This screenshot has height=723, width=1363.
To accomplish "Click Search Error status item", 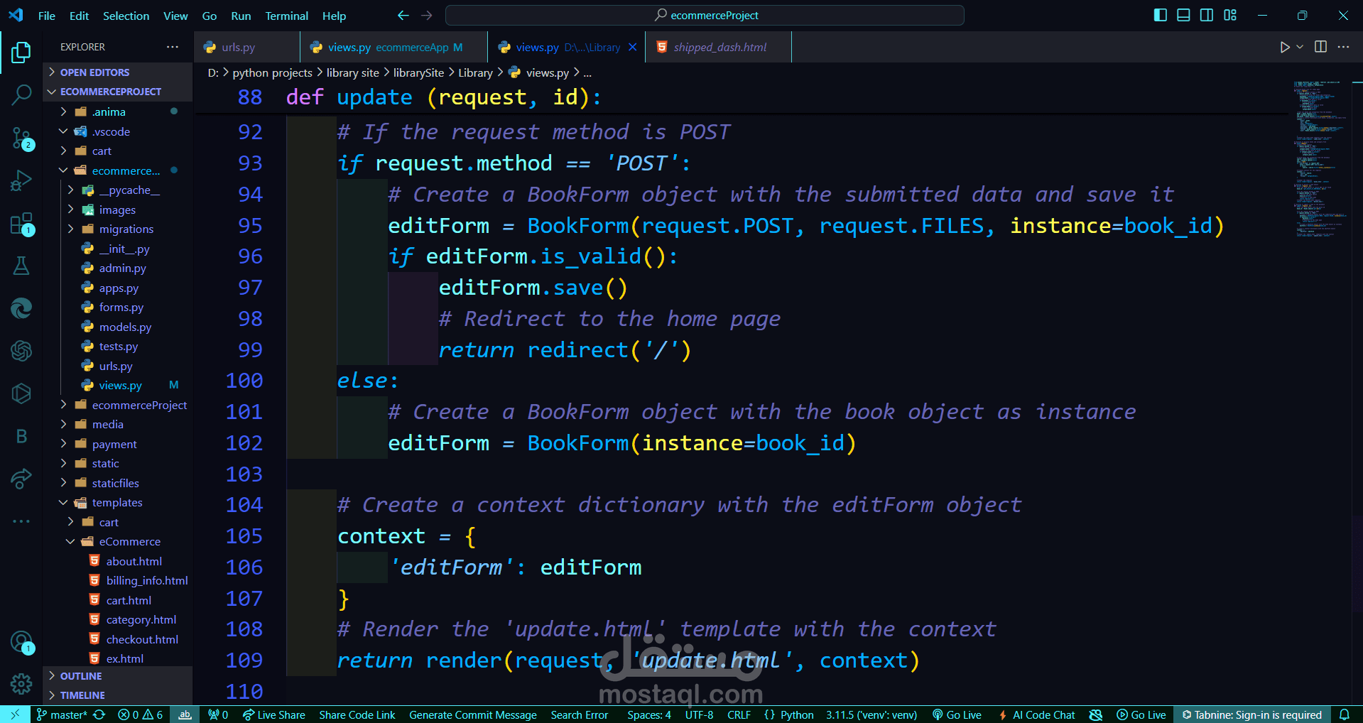I will pyautogui.click(x=580, y=714).
